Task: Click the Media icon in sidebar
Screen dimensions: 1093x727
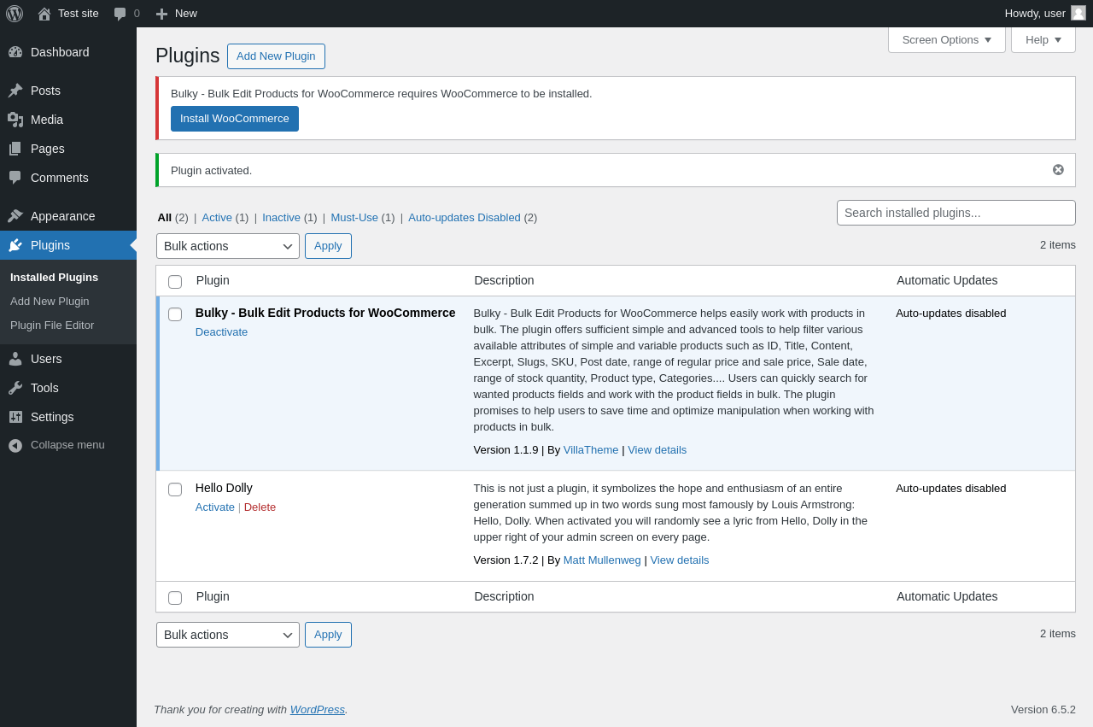Action: point(15,120)
